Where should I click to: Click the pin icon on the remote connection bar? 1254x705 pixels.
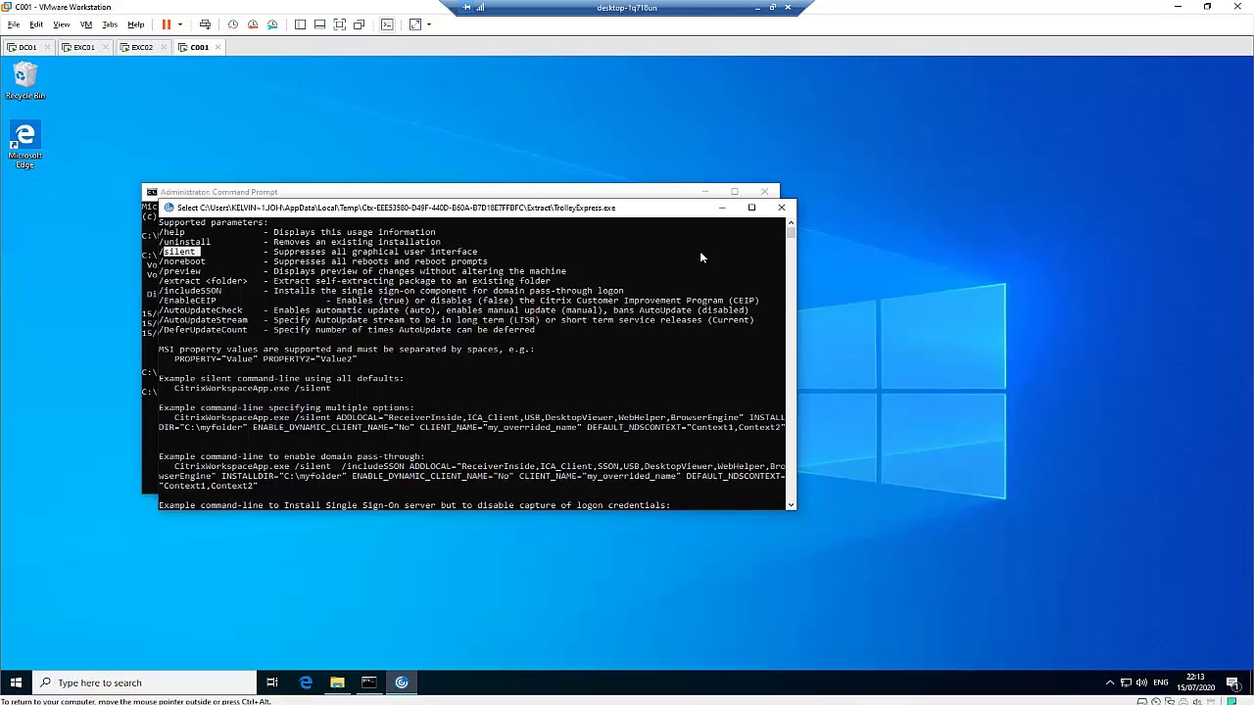click(466, 8)
